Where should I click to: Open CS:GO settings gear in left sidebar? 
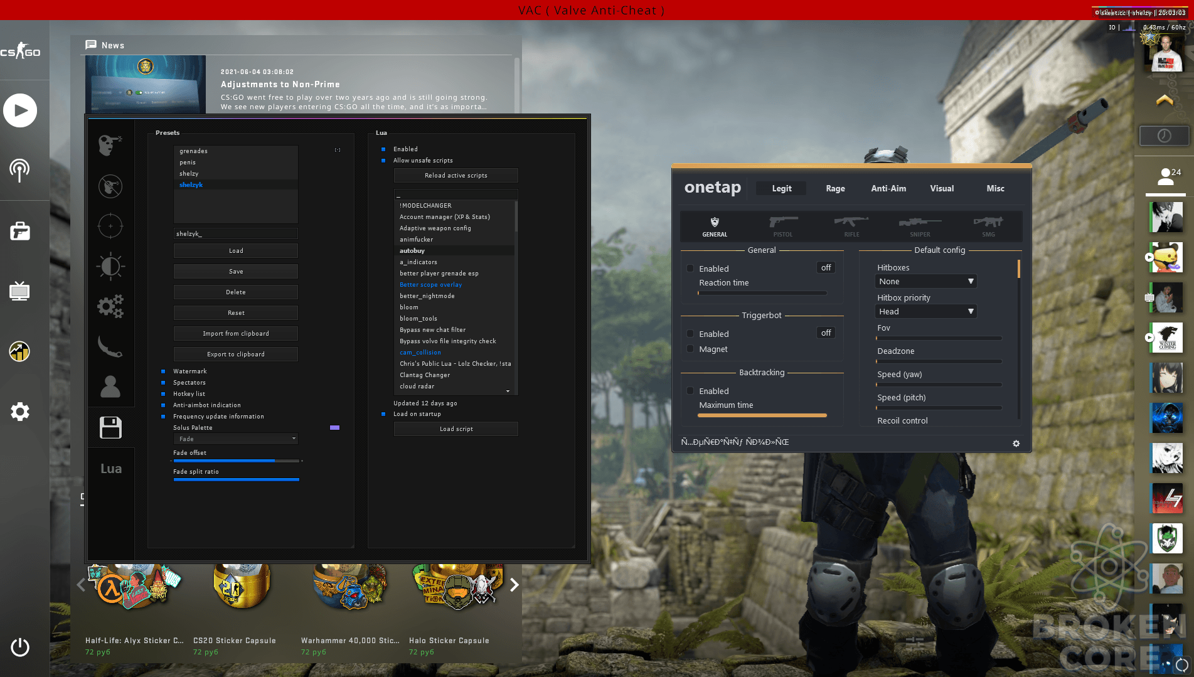coord(19,412)
